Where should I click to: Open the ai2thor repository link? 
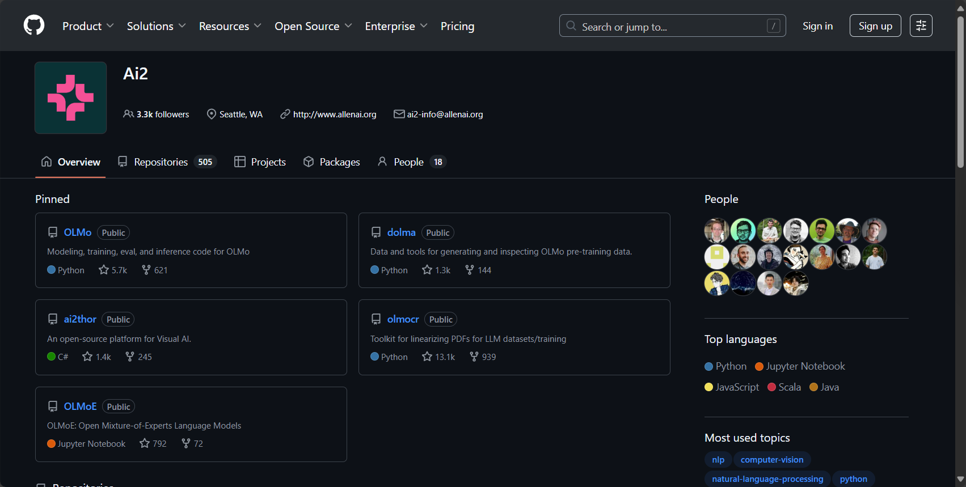[x=80, y=319]
